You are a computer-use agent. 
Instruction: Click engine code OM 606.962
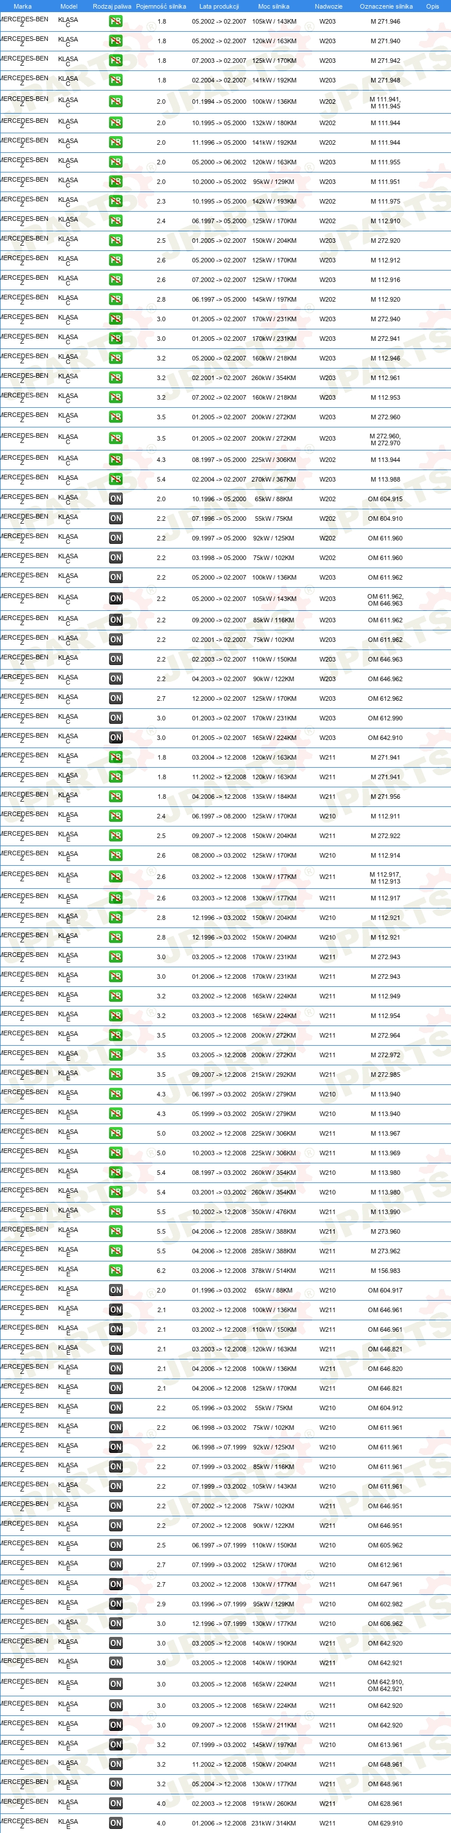385,1623
